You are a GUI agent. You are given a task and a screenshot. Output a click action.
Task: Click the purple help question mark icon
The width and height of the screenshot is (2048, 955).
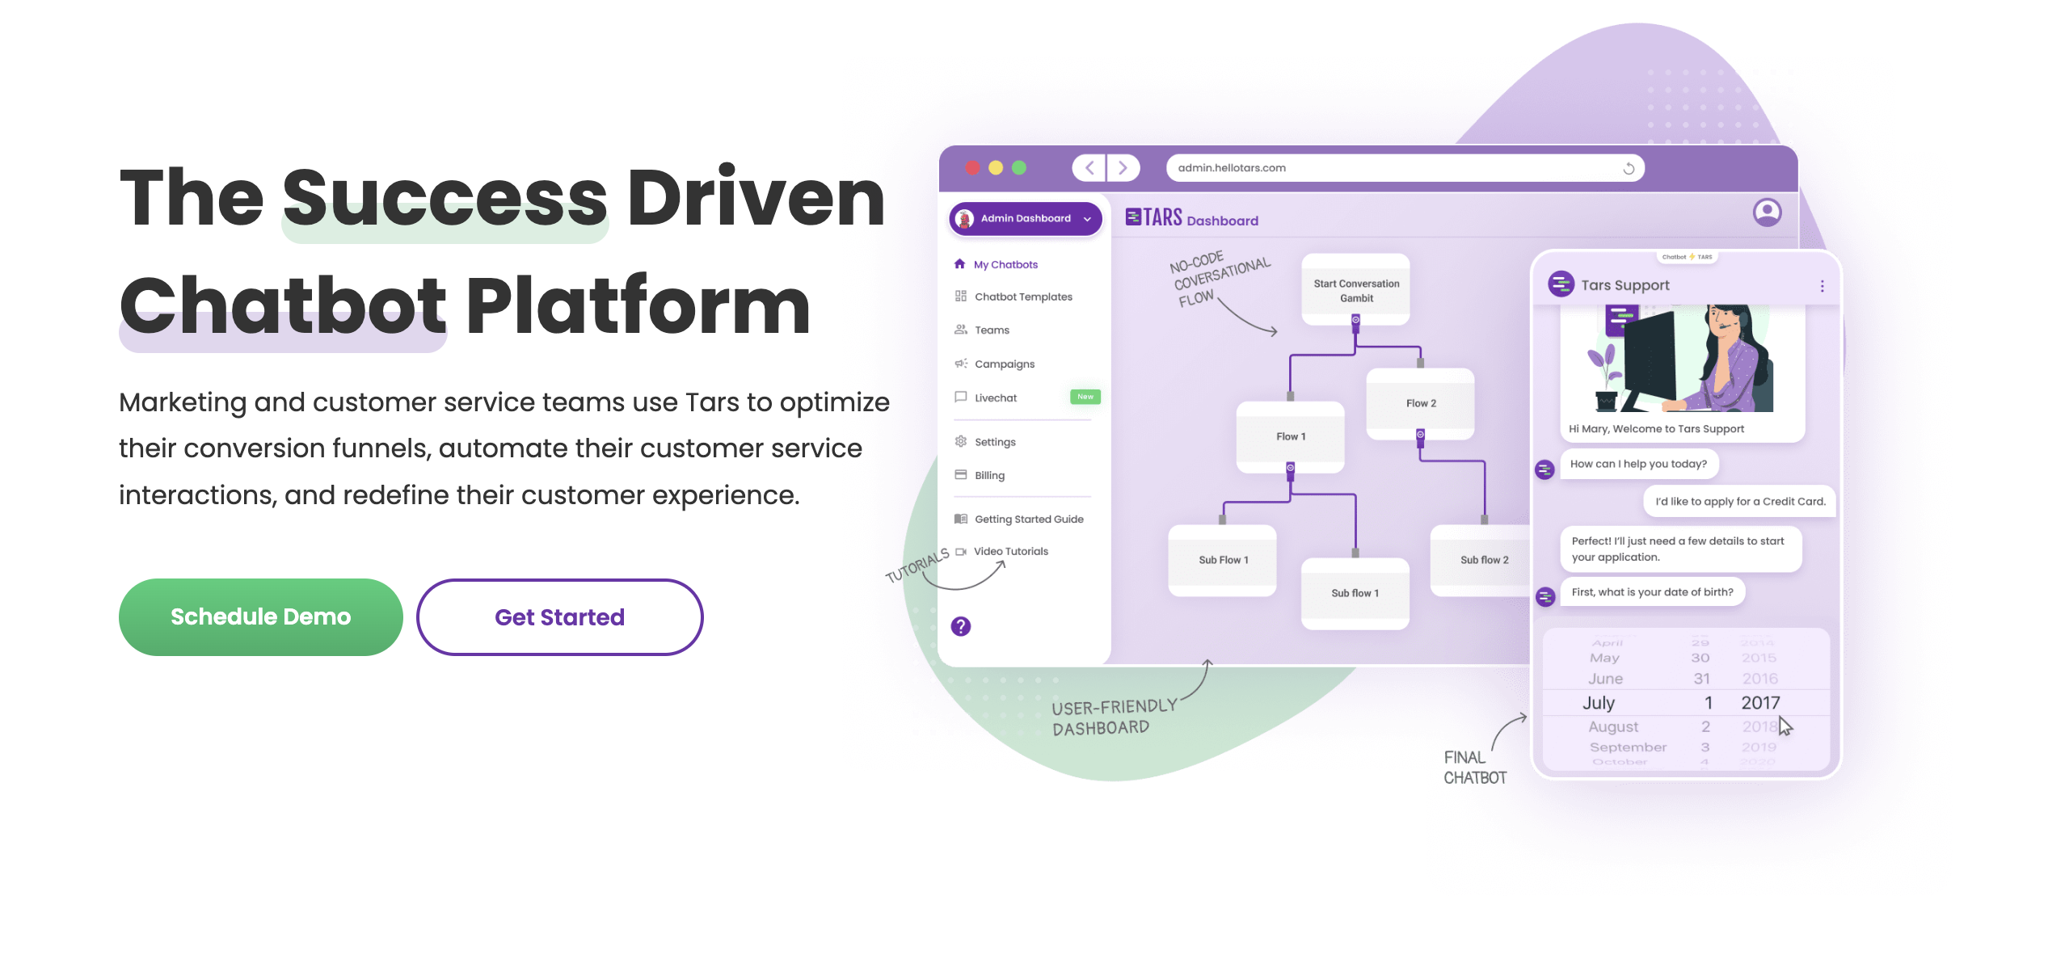(960, 626)
